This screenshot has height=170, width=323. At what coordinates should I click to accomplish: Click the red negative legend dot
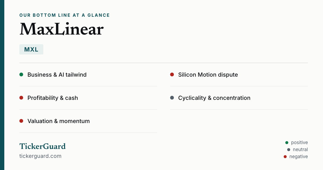tap(285, 157)
